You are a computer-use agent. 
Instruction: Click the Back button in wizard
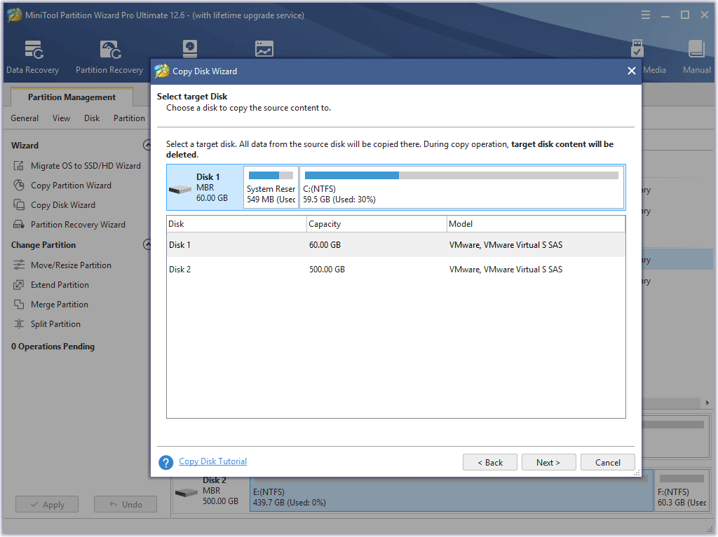point(490,463)
